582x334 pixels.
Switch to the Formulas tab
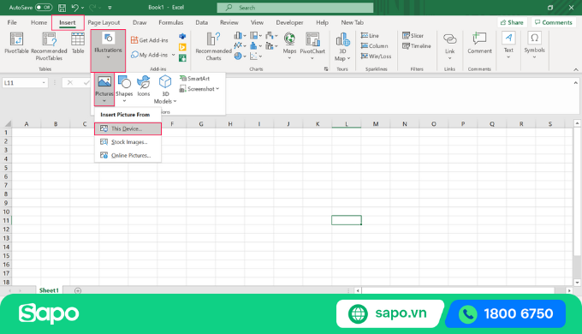click(170, 22)
